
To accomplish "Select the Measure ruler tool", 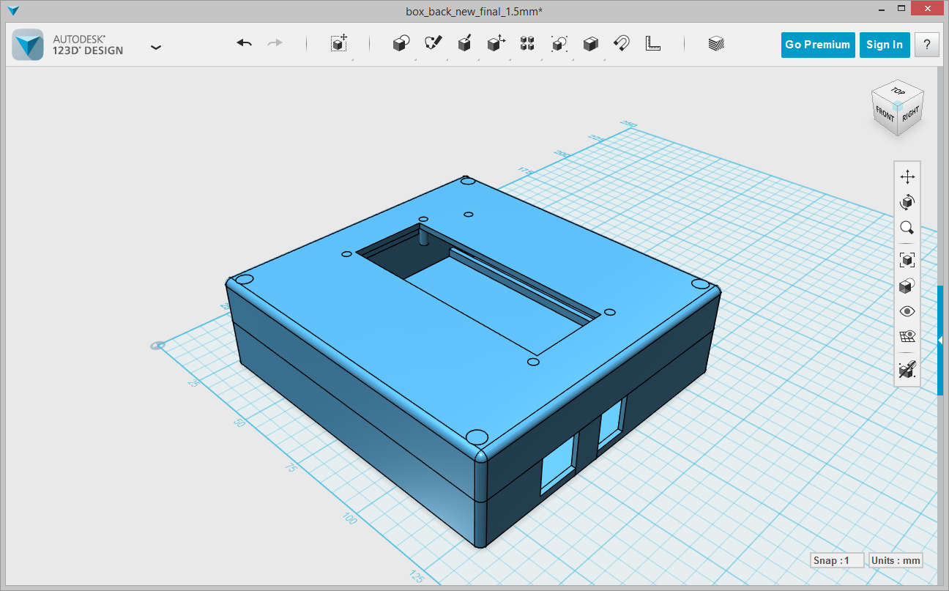I will coord(652,44).
